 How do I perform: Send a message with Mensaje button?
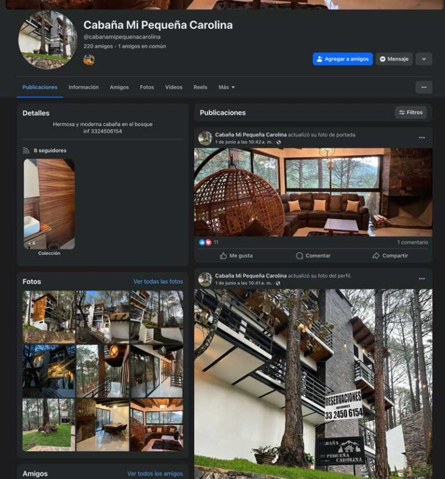click(394, 59)
